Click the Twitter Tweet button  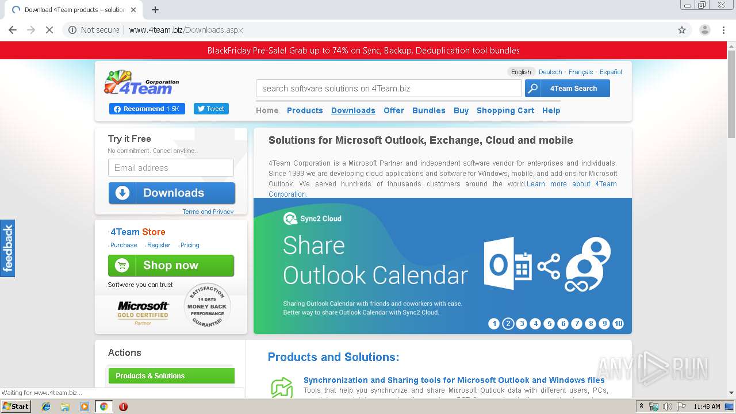coord(211,109)
